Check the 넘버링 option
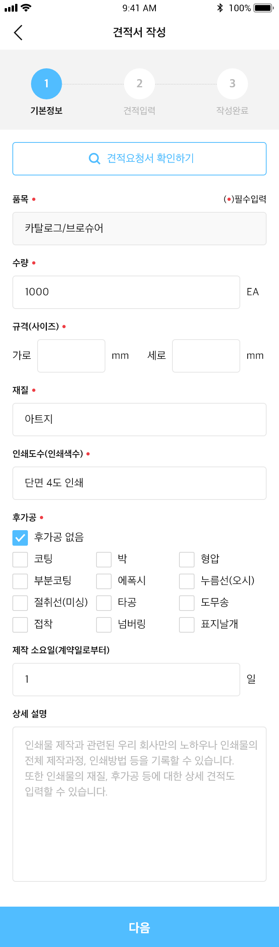Image resolution: width=279 pixels, height=947 pixels. point(104,625)
